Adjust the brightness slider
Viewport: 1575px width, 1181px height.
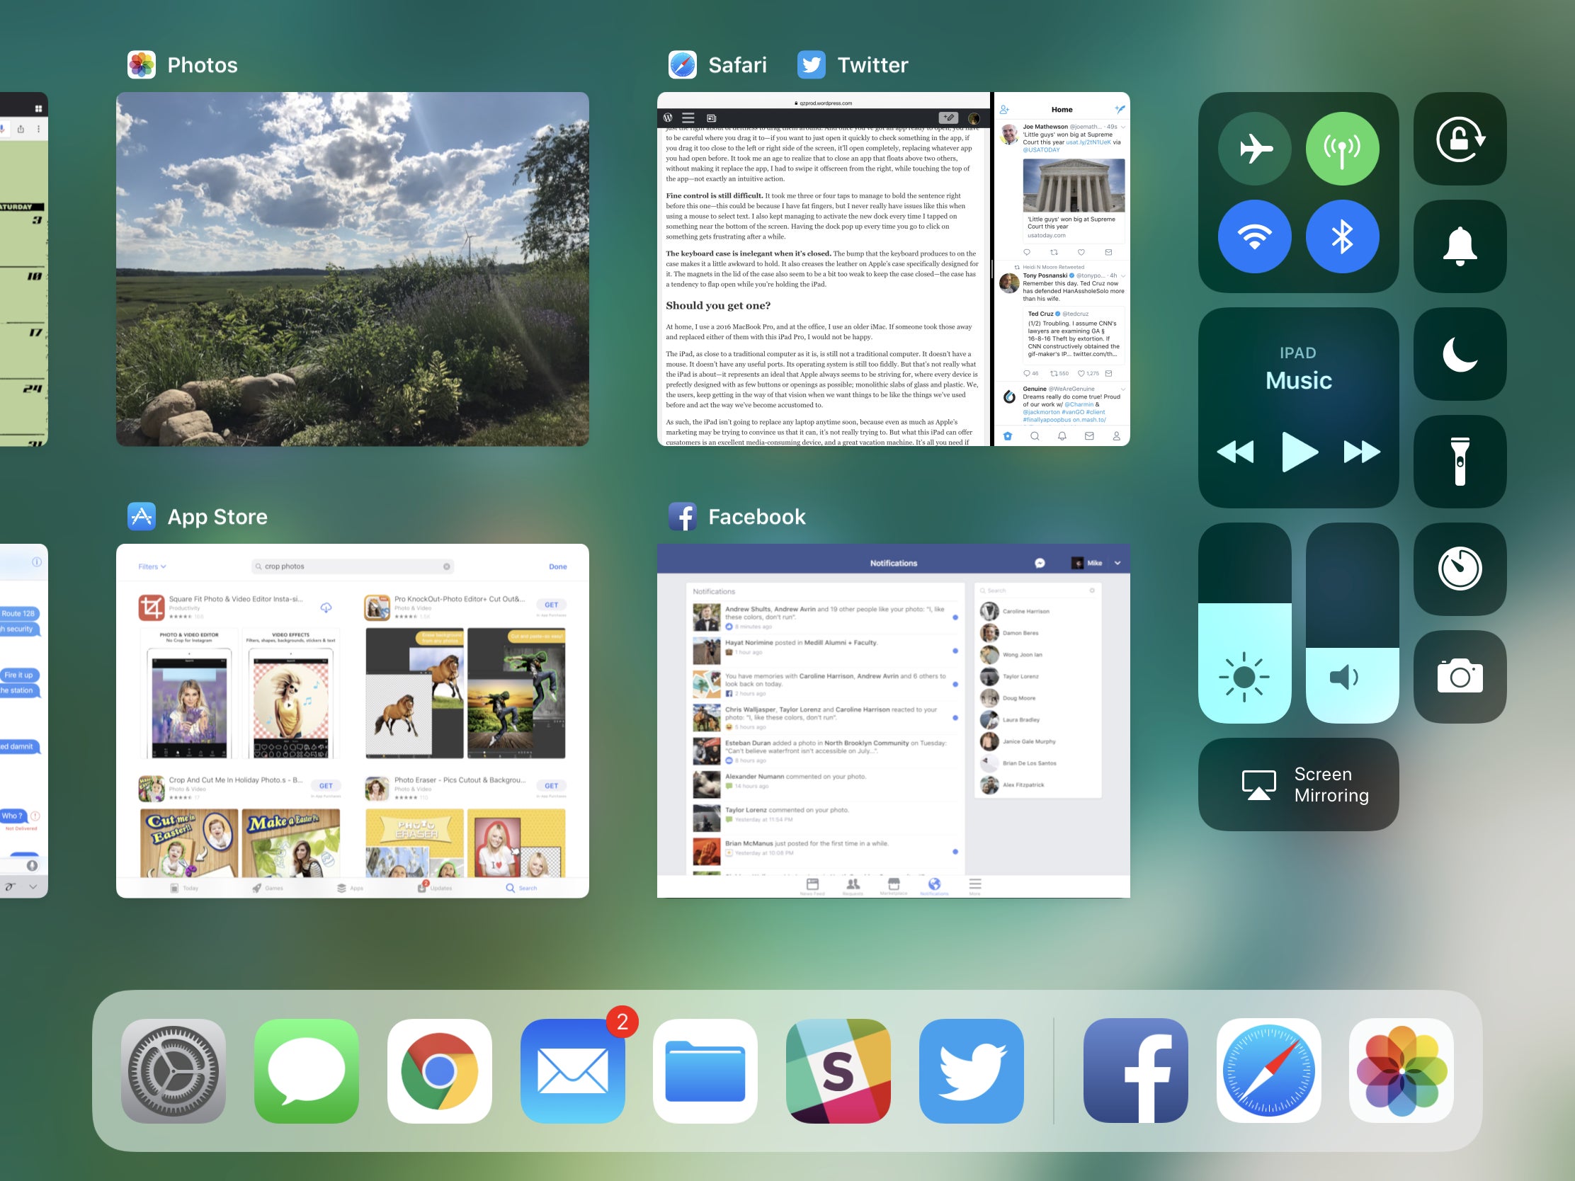pos(1244,623)
